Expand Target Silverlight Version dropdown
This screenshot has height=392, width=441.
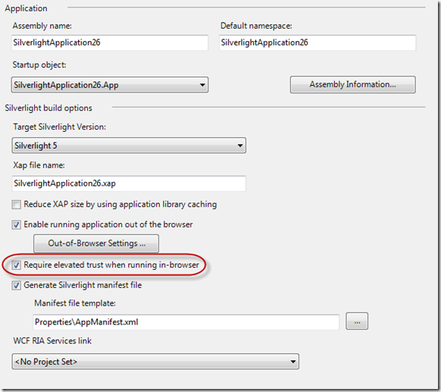pyautogui.click(x=129, y=146)
